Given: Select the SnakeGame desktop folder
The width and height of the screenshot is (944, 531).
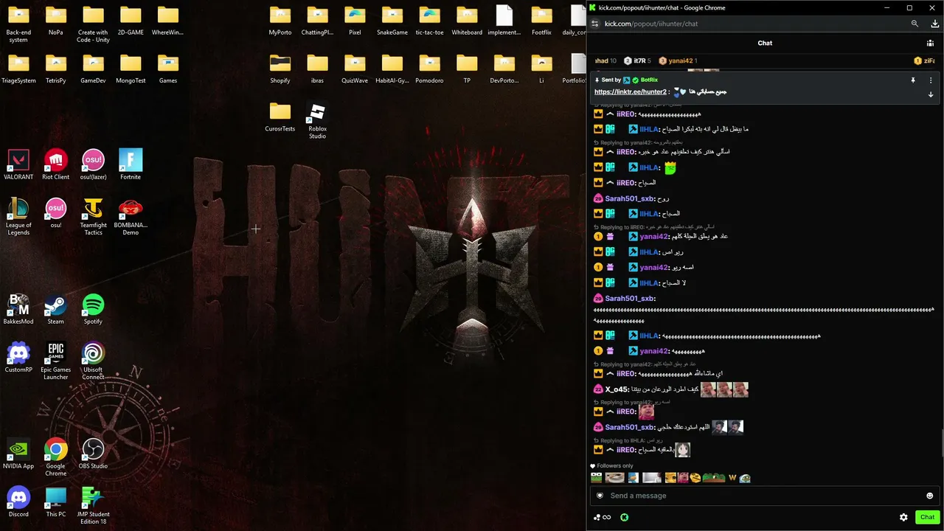Looking at the screenshot, I should [392, 21].
